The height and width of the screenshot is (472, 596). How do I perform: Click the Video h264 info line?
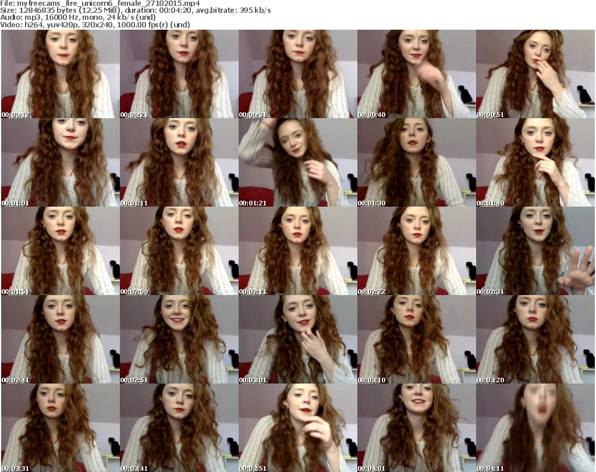coord(95,24)
